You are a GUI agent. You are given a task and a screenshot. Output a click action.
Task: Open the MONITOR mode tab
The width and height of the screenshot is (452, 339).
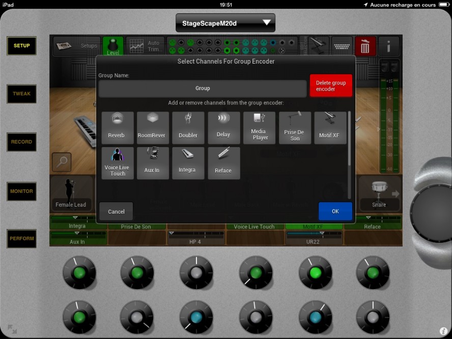point(21,191)
